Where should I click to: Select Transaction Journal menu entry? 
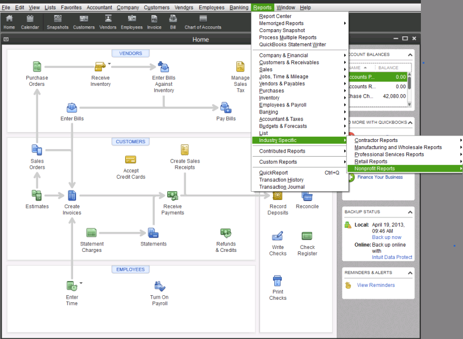tap(300, 187)
